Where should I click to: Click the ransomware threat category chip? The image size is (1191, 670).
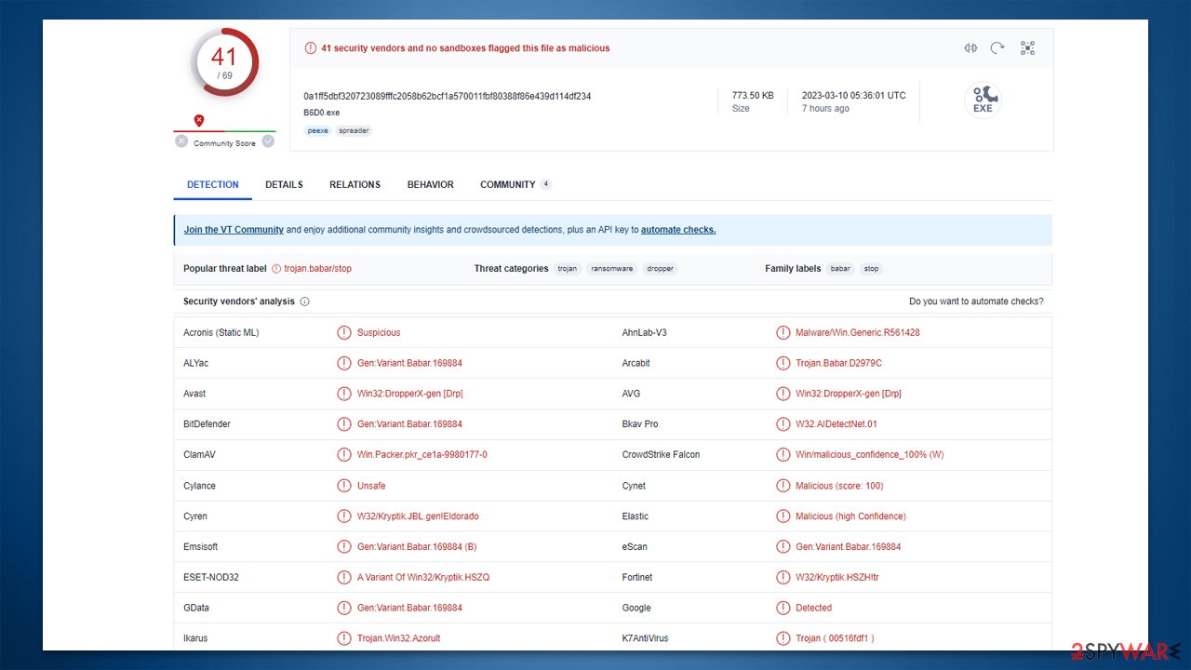click(x=612, y=269)
